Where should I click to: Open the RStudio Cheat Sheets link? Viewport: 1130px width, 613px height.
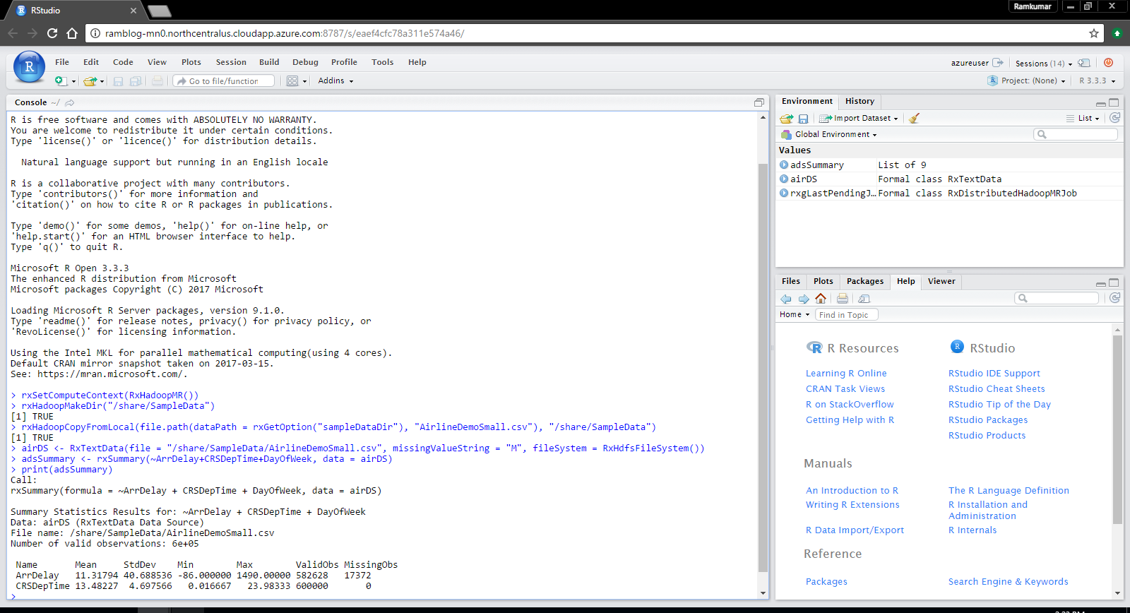(x=997, y=389)
